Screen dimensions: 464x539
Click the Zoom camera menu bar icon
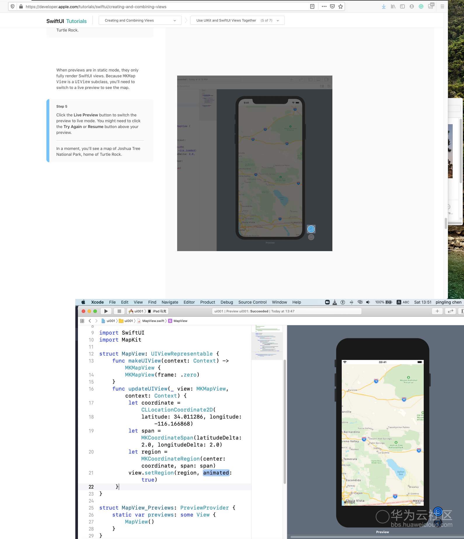[x=327, y=302]
